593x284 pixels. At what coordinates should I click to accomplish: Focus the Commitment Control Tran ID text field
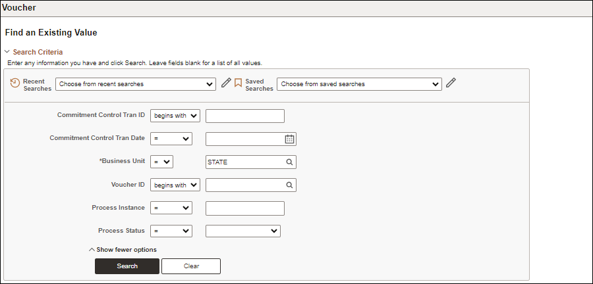245,116
